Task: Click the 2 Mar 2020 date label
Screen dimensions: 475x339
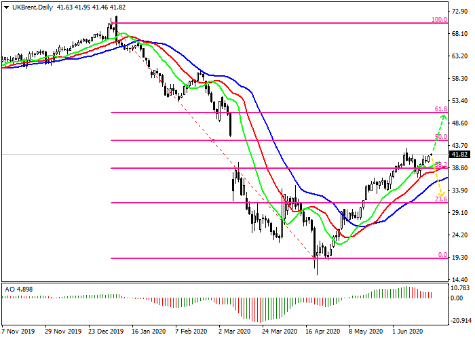Action: tap(236, 332)
